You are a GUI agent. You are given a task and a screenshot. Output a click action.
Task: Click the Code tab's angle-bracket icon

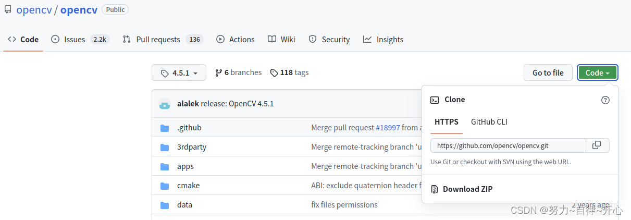point(12,39)
